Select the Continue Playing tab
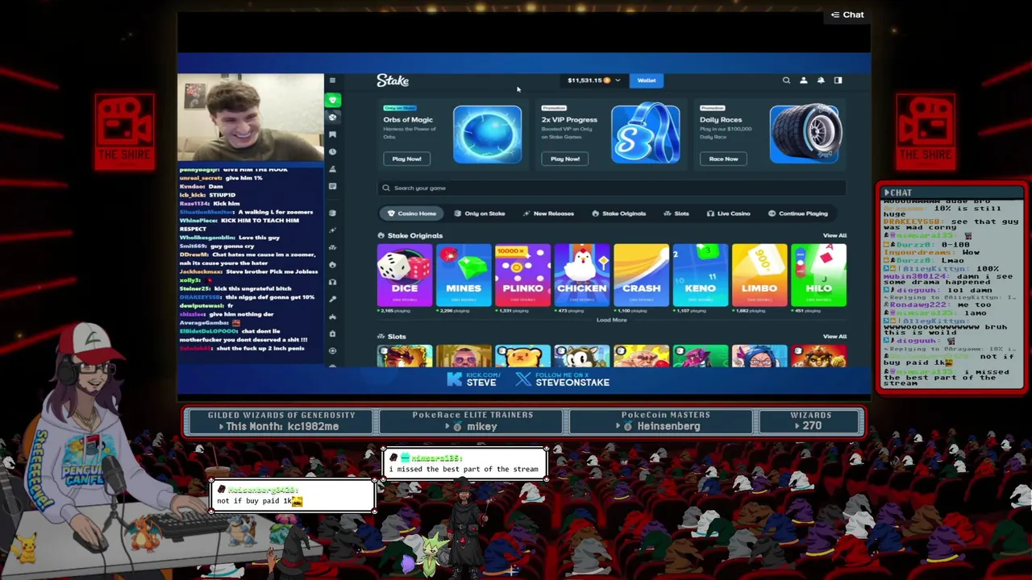1032x580 pixels. coord(797,213)
